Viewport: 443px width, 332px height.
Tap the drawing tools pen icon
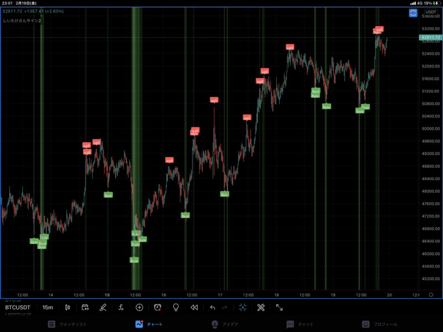tap(103, 307)
